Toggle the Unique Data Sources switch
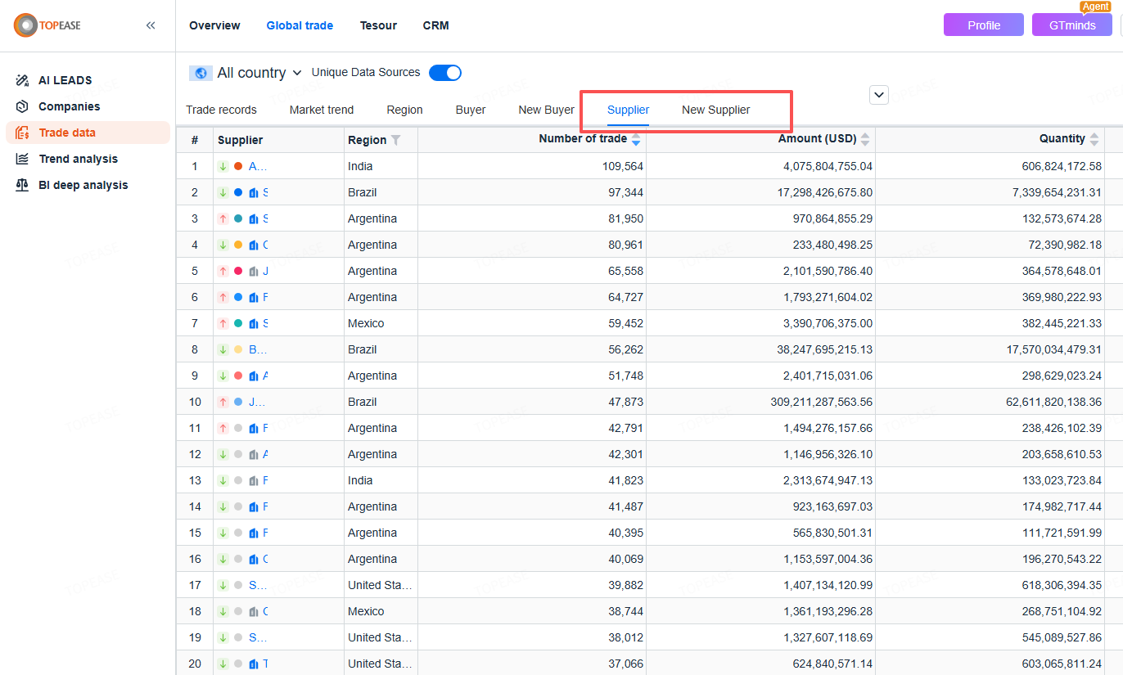Screen dimensions: 1123x675 (445, 73)
